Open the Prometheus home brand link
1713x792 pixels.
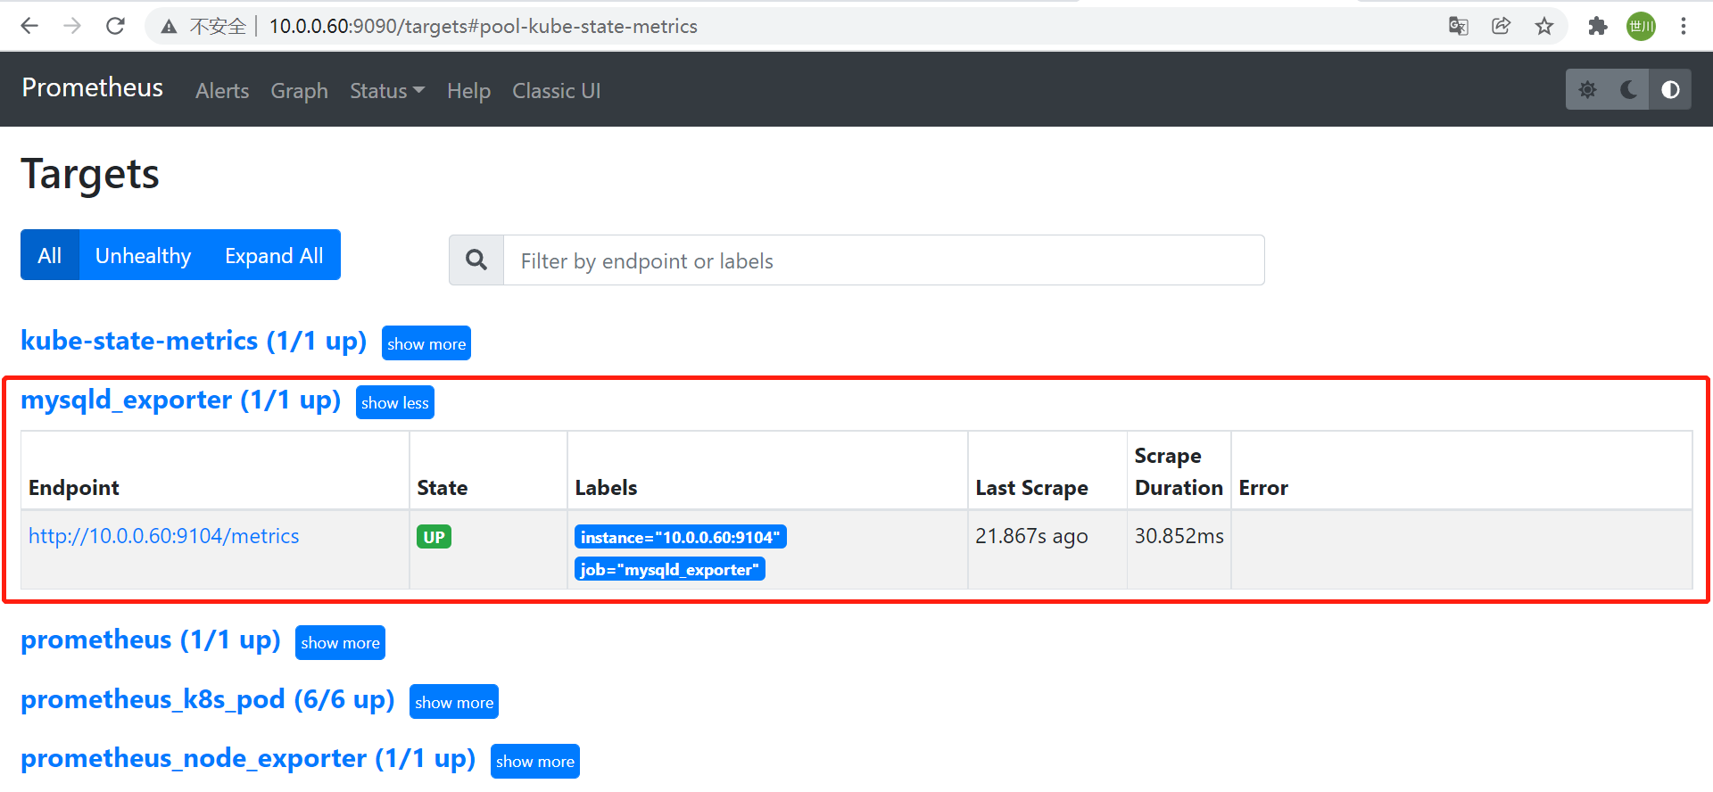tap(93, 87)
